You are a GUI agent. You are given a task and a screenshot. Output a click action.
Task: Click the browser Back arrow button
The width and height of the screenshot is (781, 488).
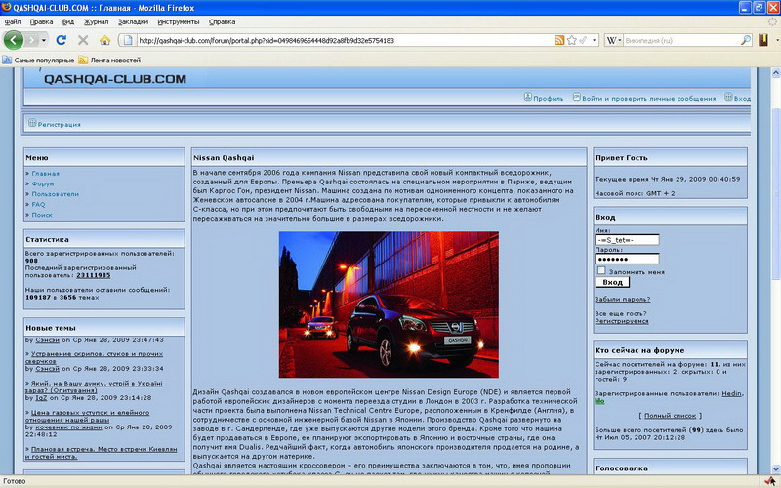pos(14,40)
